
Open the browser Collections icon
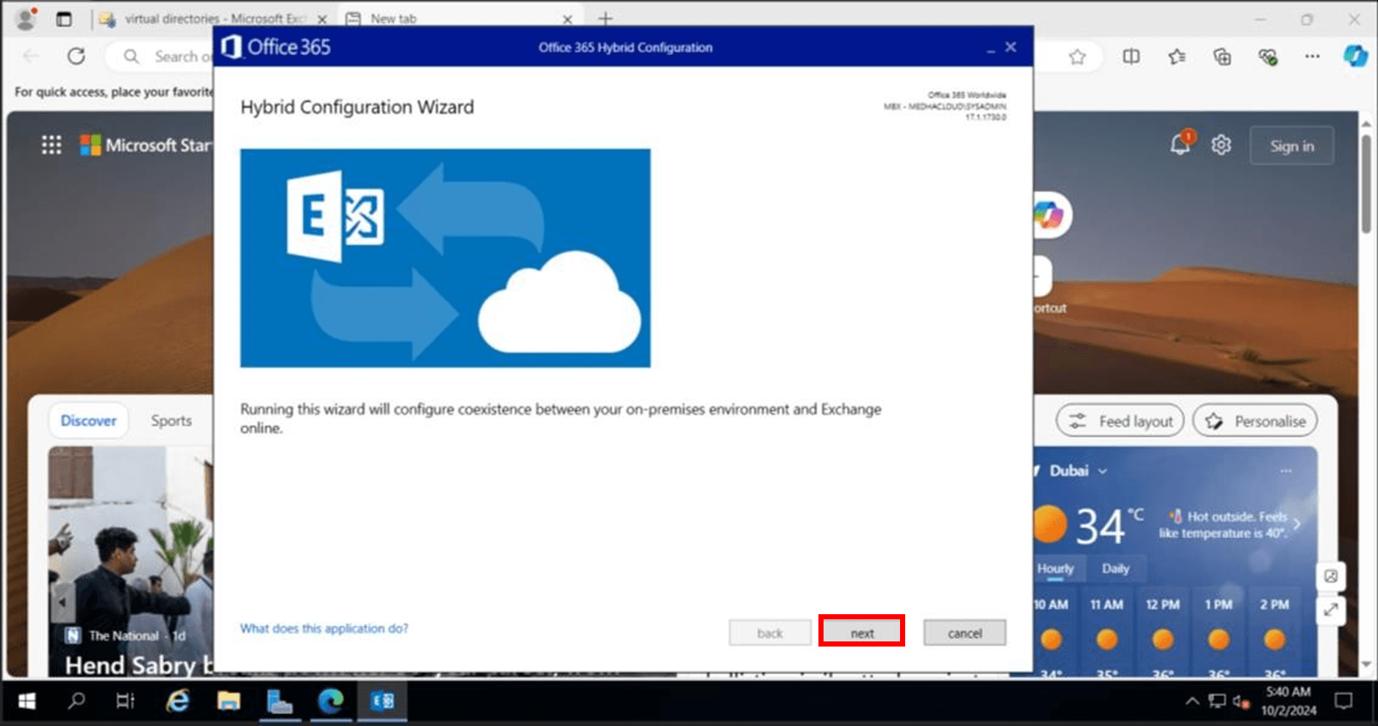tap(1221, 57)
